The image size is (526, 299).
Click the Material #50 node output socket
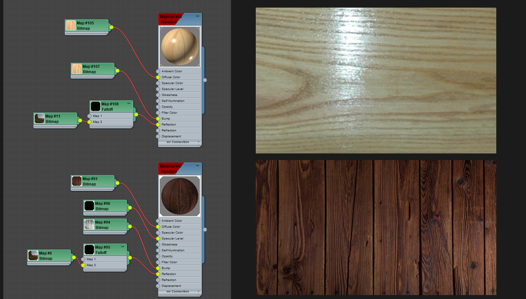205,80
